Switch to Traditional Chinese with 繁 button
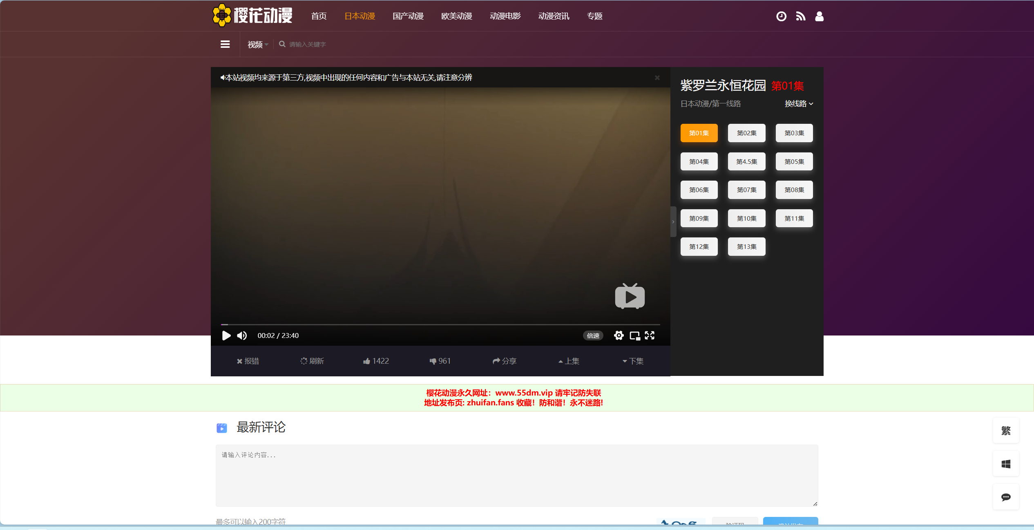 [x=1006, y=430]
